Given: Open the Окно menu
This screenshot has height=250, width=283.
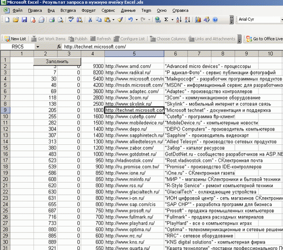Looking at the screenshot, I should (x=161, y=10).
